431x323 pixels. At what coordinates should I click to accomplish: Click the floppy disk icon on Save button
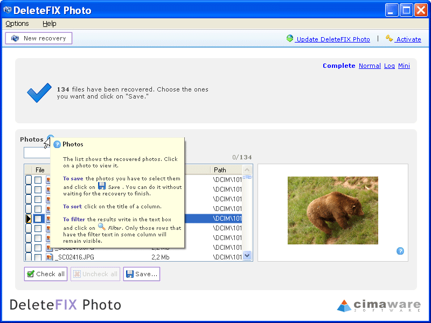[x=129, y=274]
